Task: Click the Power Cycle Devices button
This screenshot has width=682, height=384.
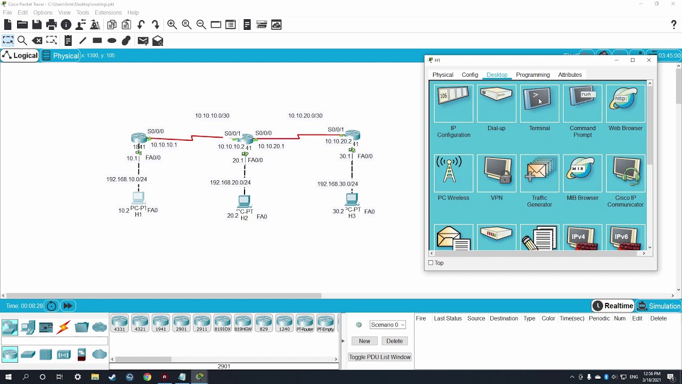Action: 52,306
